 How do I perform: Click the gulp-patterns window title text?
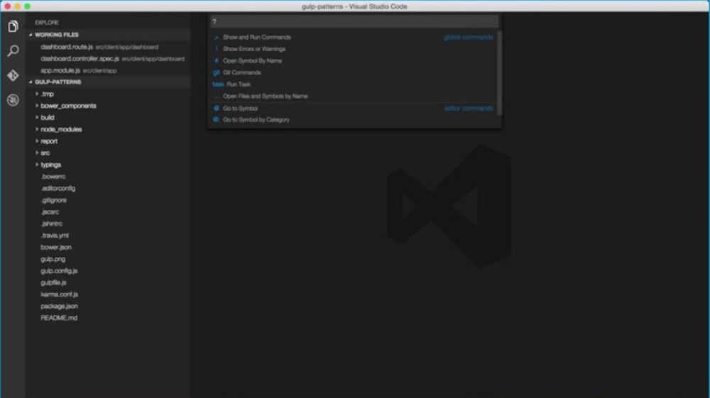354,6
